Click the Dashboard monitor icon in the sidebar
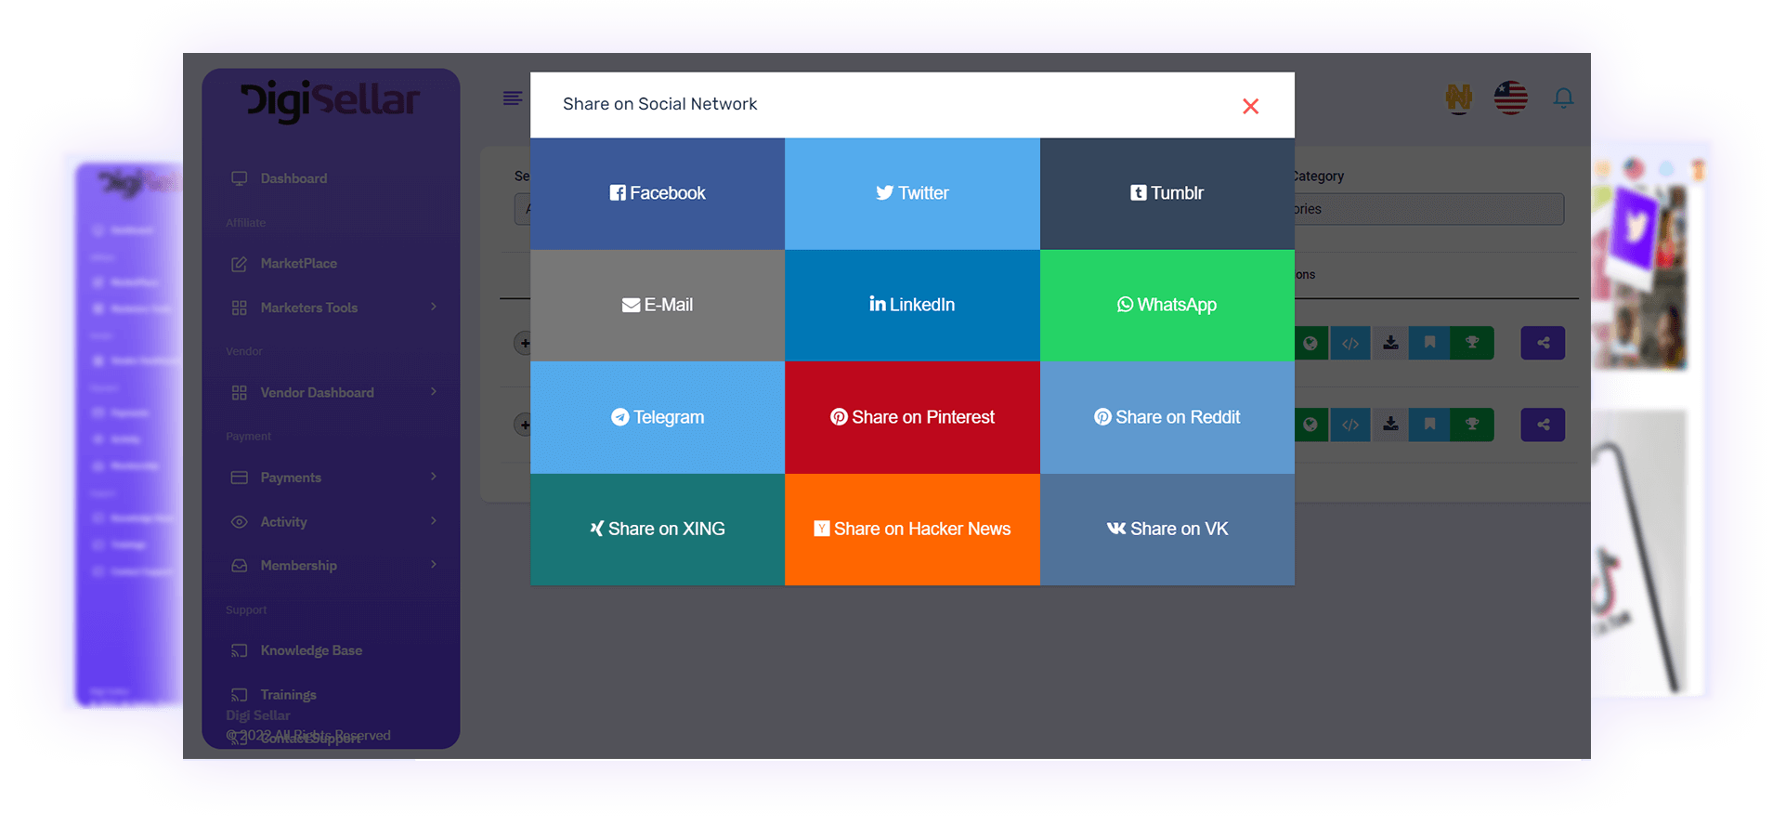This screenshot has width=1786, height=838. point(239,178)
